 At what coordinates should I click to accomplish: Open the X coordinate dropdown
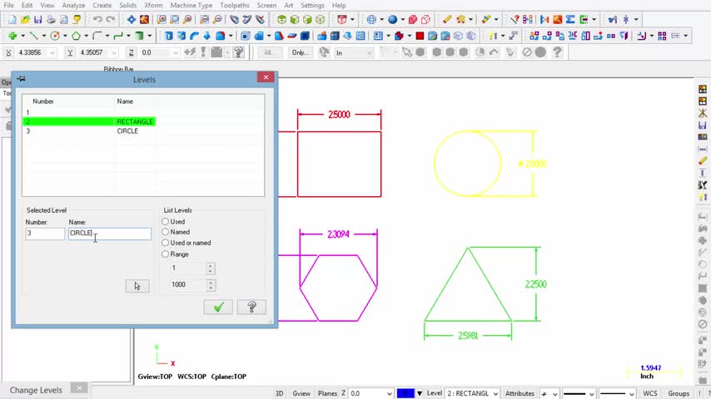coord(52,53)
